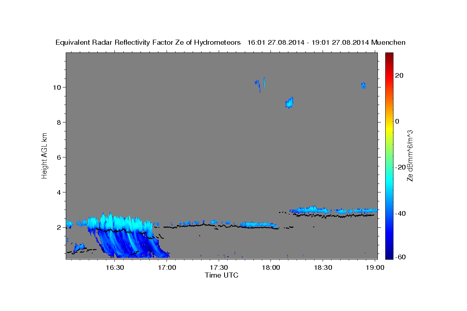467x311 pixels.
Task: Click the colorbar label 0
Action: (397, 121)
